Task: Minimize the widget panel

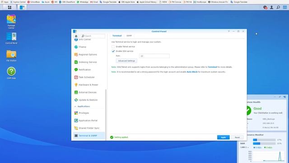Action: (275, 97)
